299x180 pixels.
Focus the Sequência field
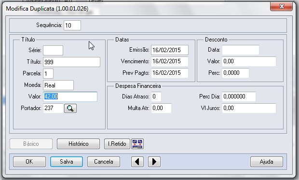pos(72,26)
